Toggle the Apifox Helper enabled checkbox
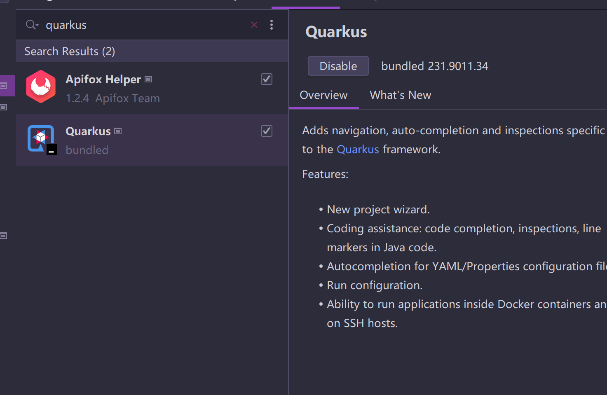Screen dimensions: 607x395 point(267,79)
